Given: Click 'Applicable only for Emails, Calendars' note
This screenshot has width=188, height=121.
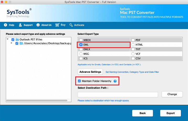Looking at the screenshot, I should pos(109,64).
